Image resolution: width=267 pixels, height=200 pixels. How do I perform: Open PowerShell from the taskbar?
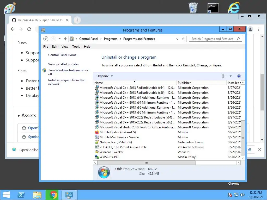(x=21, y=195)
